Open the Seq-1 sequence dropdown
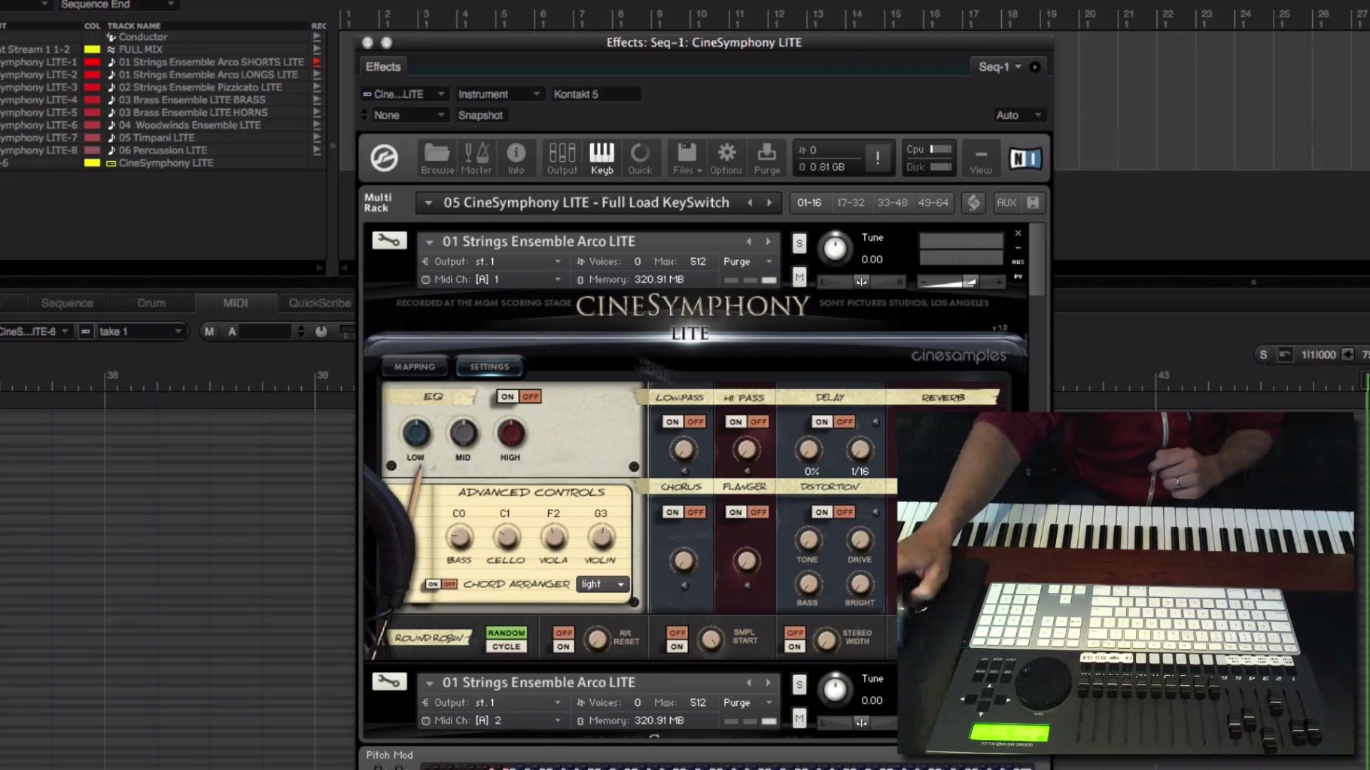 [1000, 67]
